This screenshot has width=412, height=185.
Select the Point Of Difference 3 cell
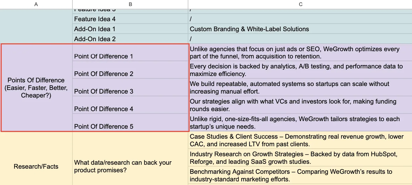click(130, 88)
